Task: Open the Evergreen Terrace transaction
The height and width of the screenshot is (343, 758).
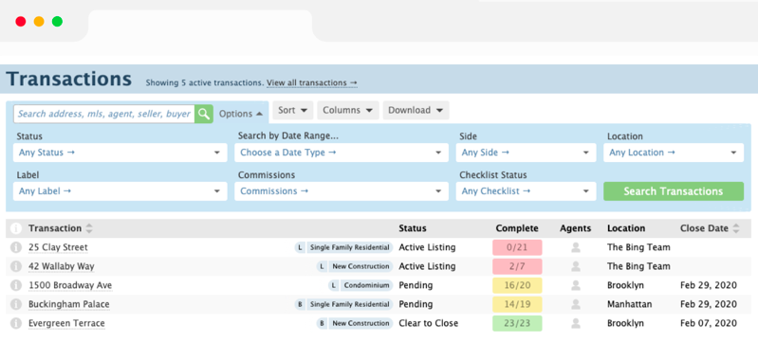Action: (66, 323)
